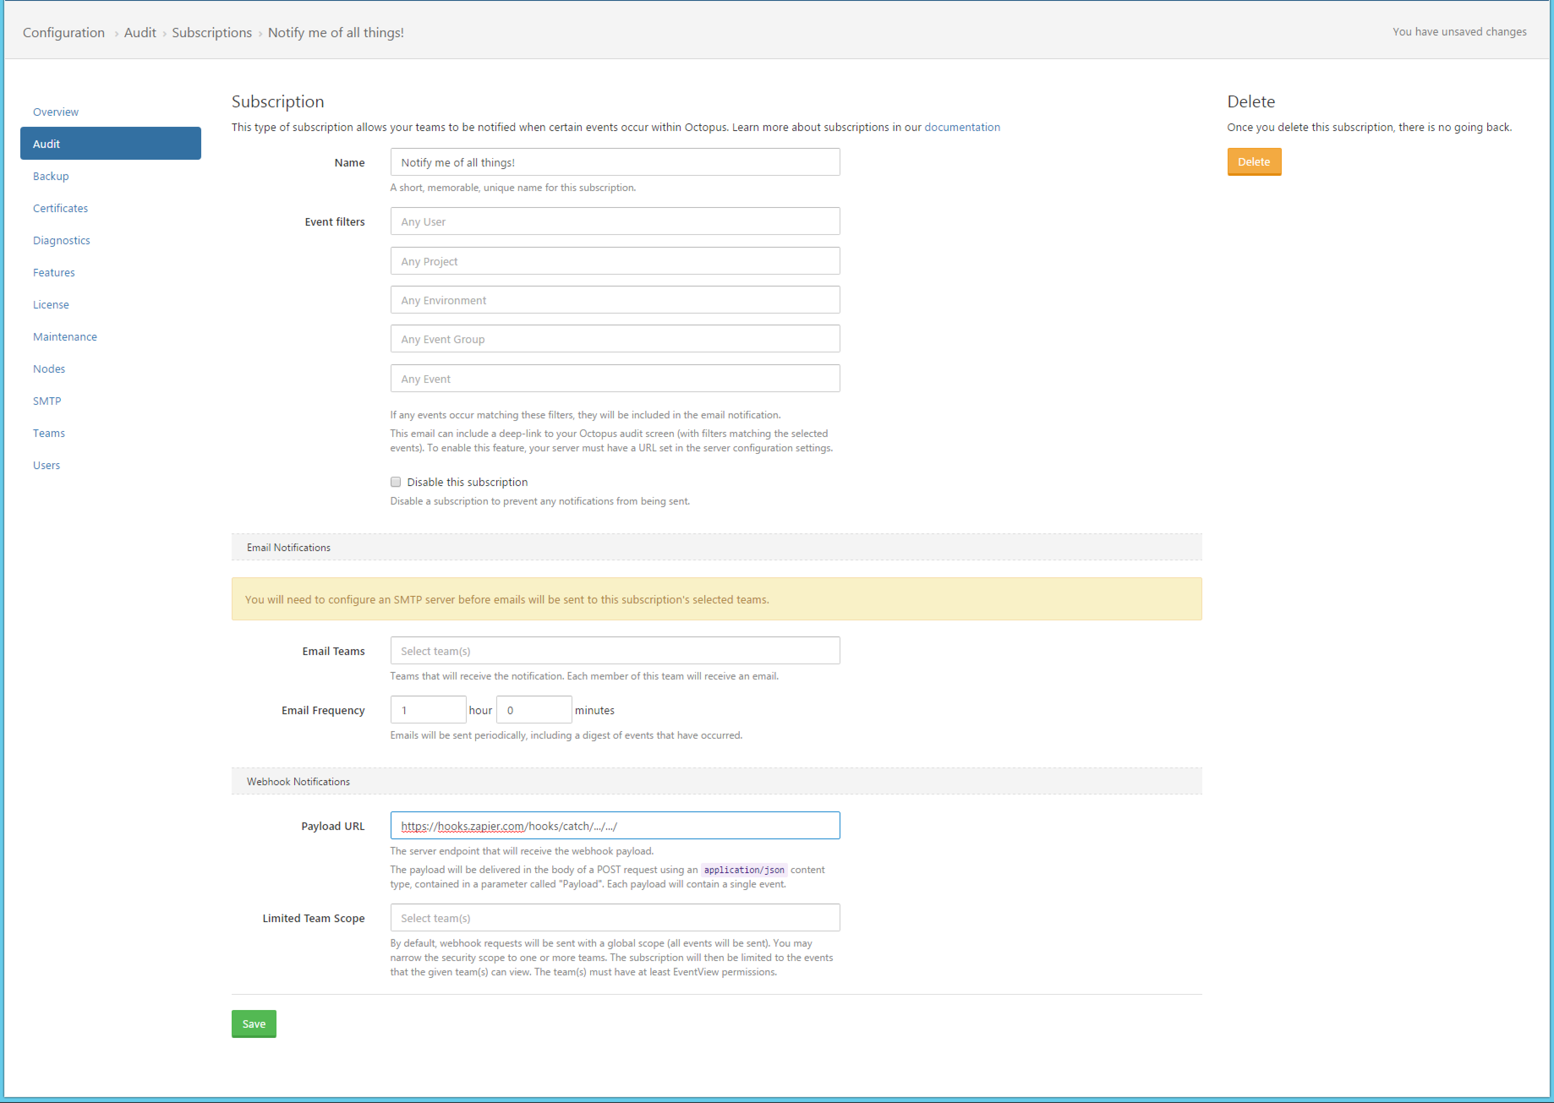Check the Disable this subscription checkbox
Image resolution: width=1554 pixels, height=1103 pixels.
pos(395,481)
